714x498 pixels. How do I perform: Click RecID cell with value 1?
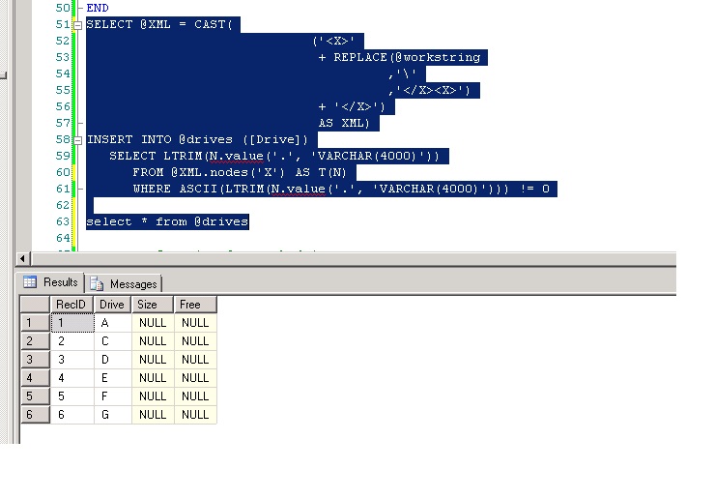[x=71, y=323]
